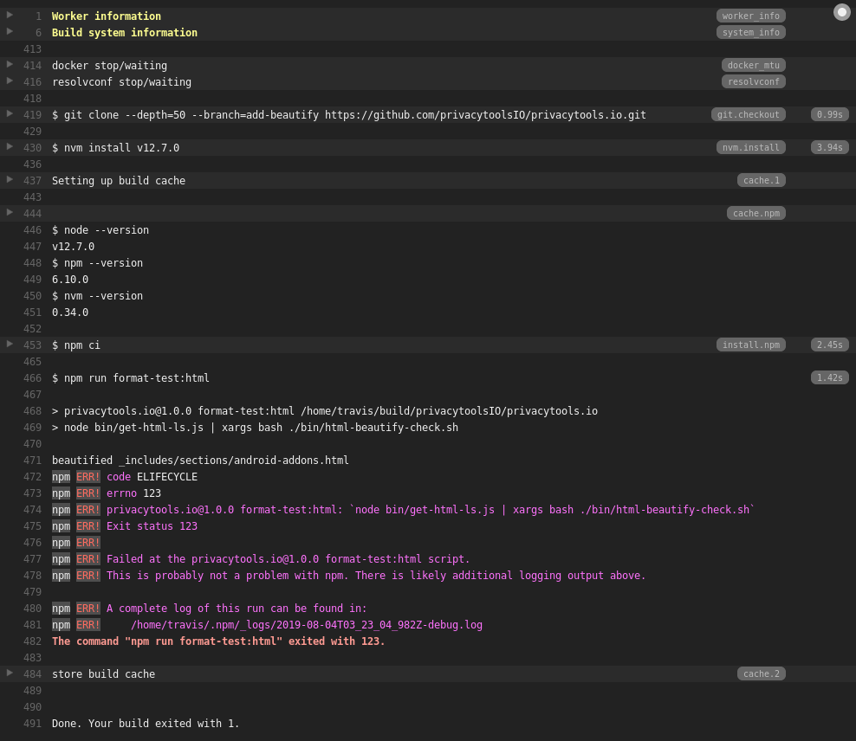The width and height of the screenshot is (856, 741).
Task: Click the '0.34.0' output line
Action: tap(70, 313)
